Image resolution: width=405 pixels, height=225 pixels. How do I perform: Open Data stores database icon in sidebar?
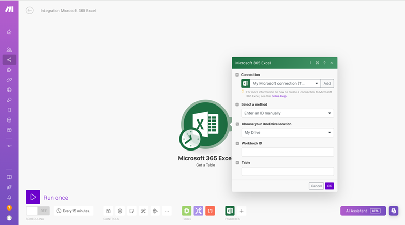click(x=9, y=120)
